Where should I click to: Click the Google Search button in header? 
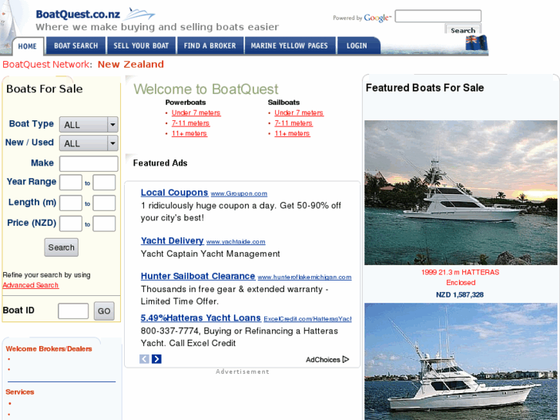pyautogui.click(x=463, y=29)
